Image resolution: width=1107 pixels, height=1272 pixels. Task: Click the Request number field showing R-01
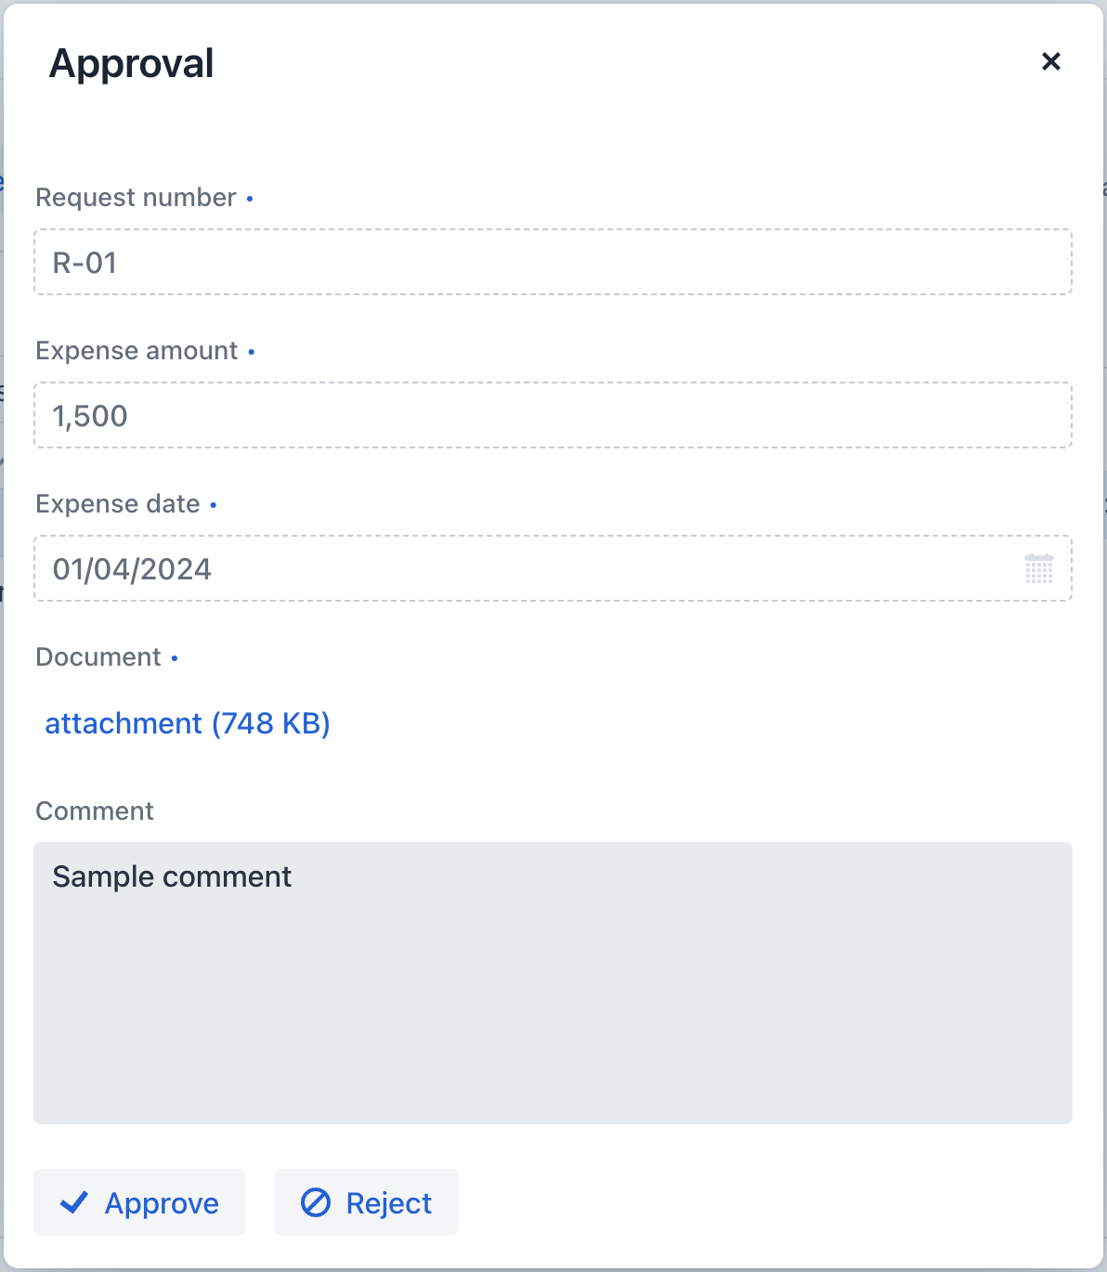tap(553, 262)
